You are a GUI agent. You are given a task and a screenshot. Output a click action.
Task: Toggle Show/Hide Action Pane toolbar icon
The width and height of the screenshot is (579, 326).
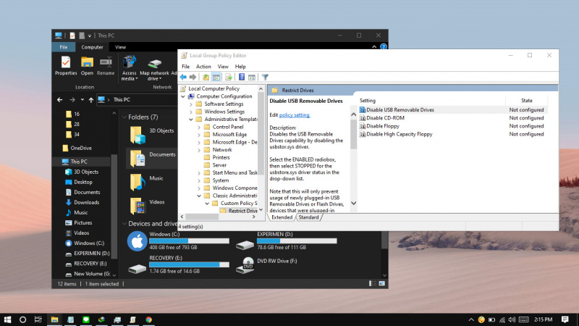click(x=252, y=77)
